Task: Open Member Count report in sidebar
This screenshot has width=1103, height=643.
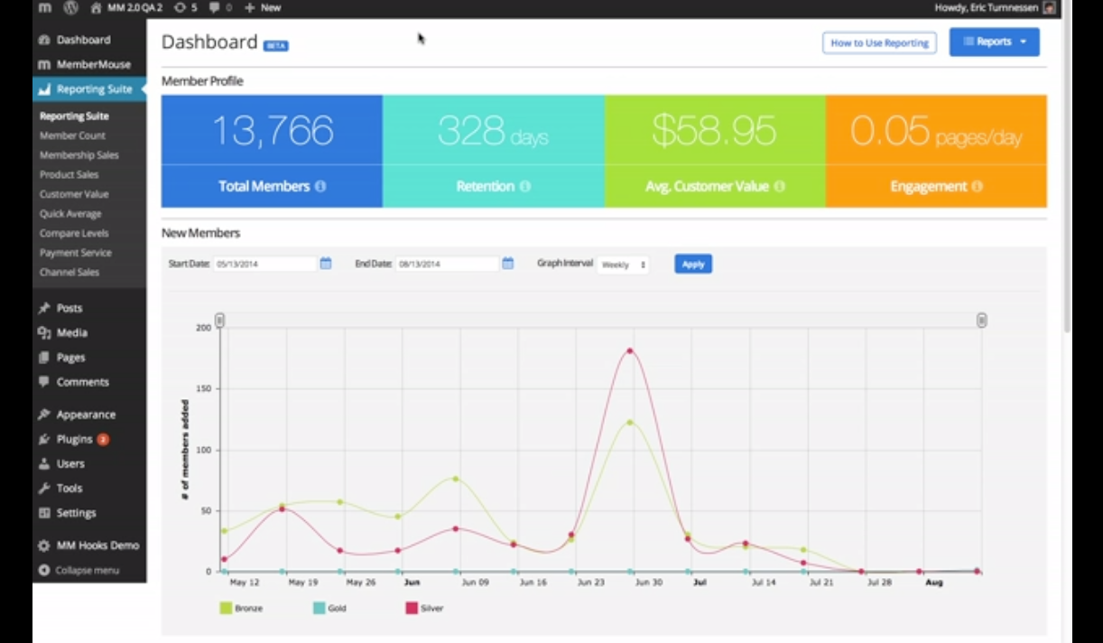Action: (72, 135)
